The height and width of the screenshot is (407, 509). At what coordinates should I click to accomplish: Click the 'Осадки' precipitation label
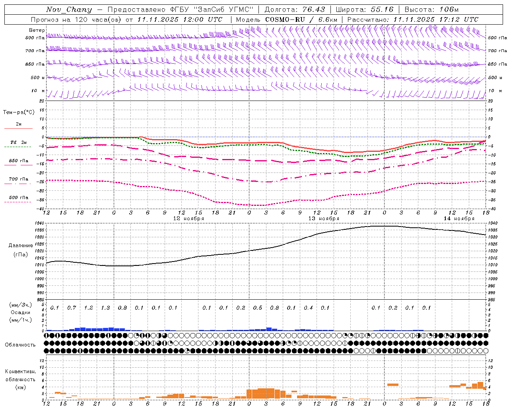coord(21,312)
